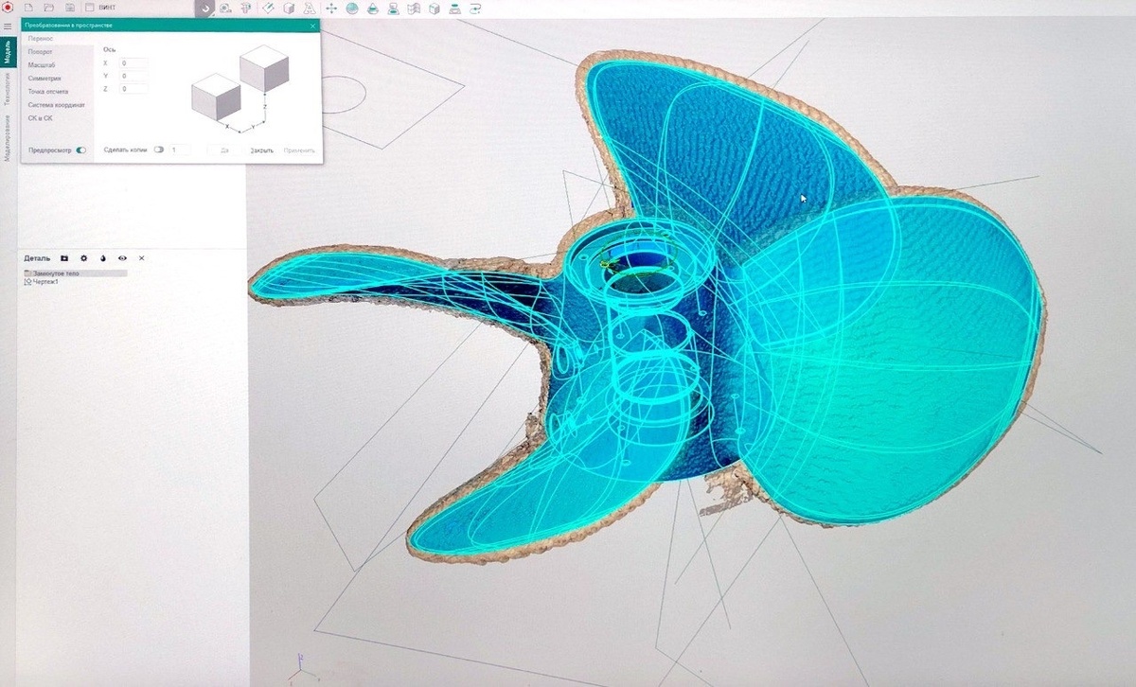This screenshot has height=687, width=1136.
Task: Switch to the Моделирование side tab
Action: click(x=8, y=138)
